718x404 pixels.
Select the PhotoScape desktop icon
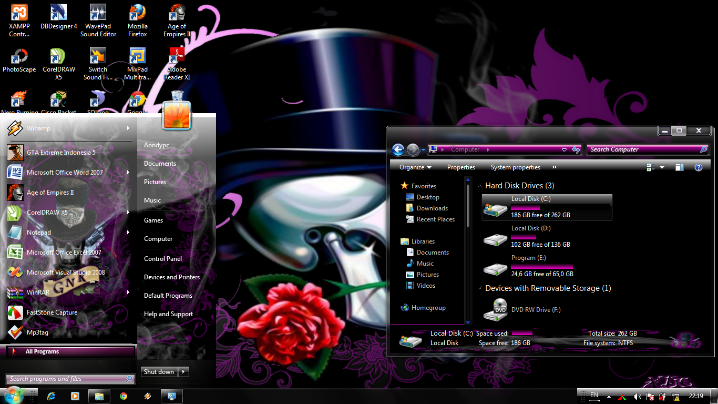coord(19,60)
